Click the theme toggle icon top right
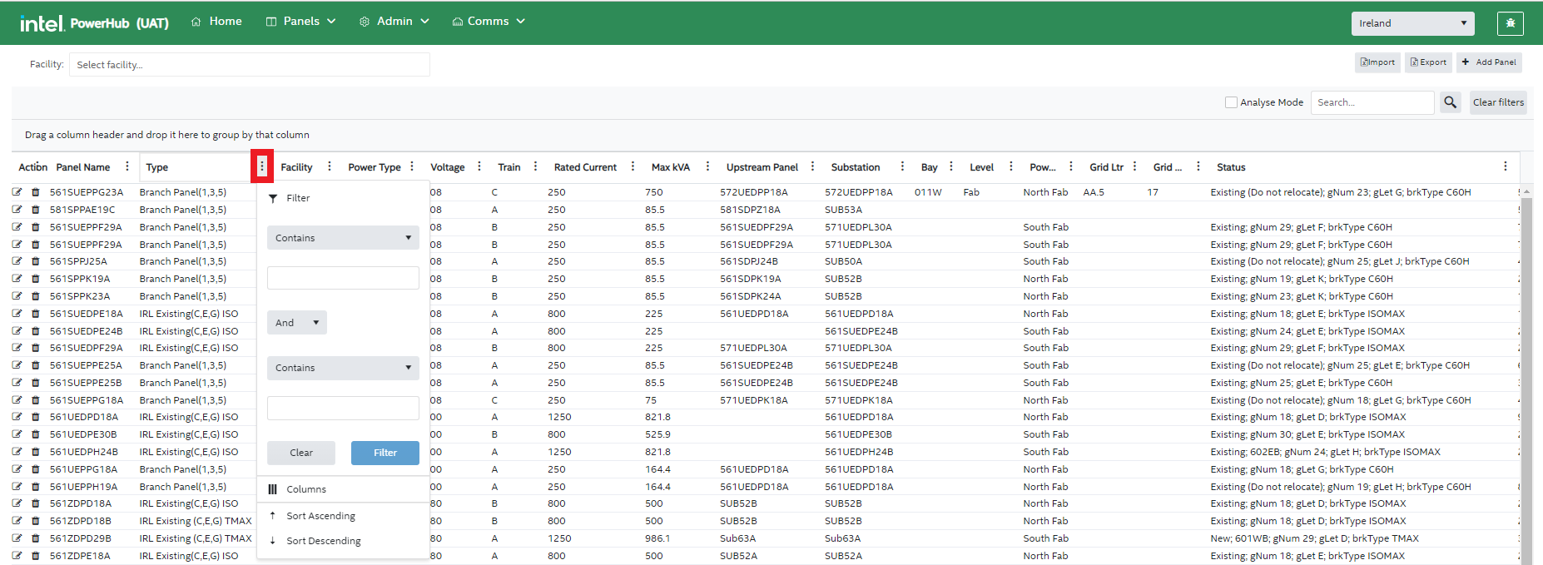The width and height of the screenshot is (1543, 565). pos(1510,23)
